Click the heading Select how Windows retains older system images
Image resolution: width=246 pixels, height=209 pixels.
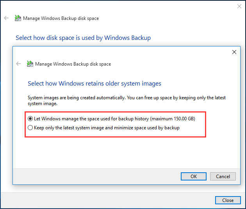pos(94,84)
